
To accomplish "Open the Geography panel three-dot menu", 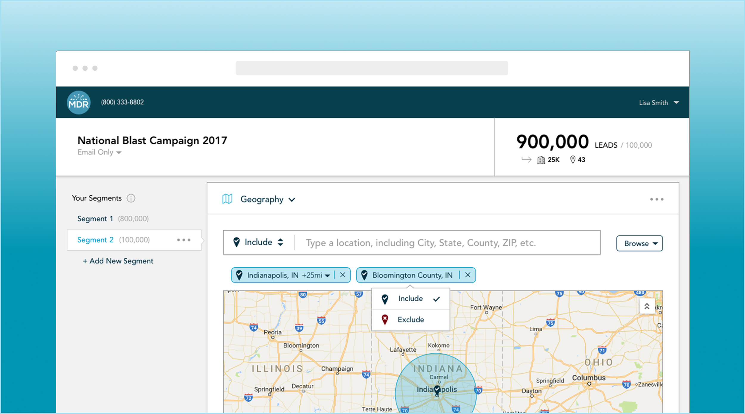I will [656, 199].
